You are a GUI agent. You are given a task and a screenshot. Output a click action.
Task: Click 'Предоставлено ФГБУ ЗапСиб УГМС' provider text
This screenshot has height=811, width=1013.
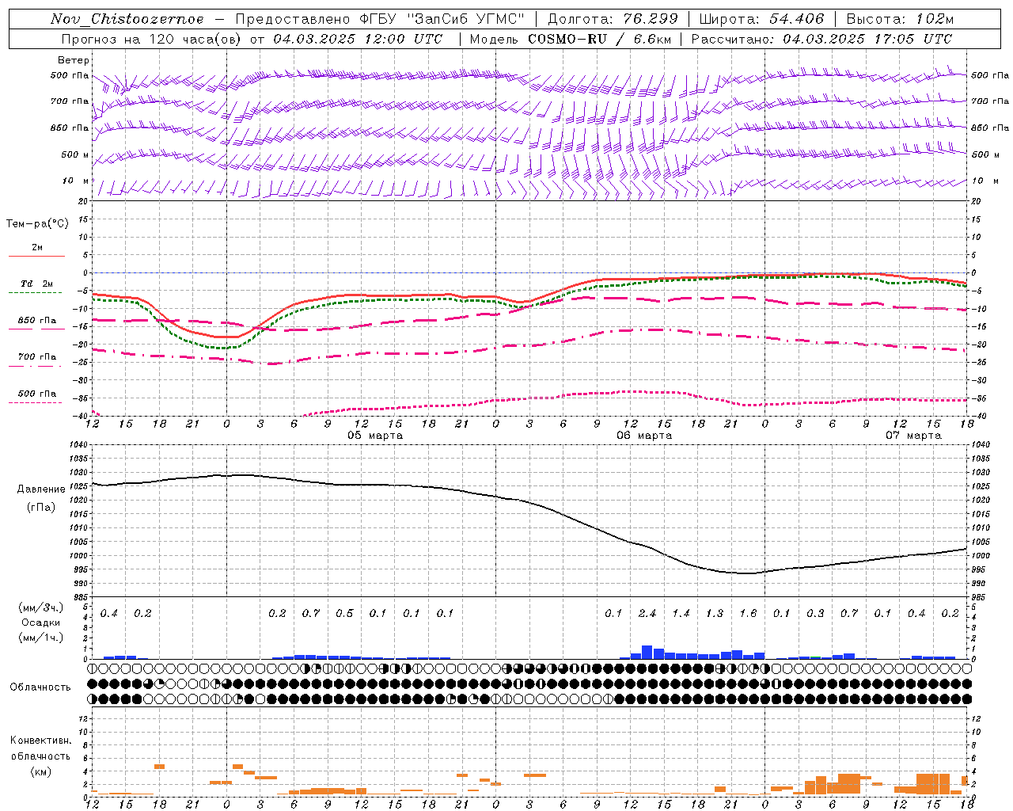(380, 19)
